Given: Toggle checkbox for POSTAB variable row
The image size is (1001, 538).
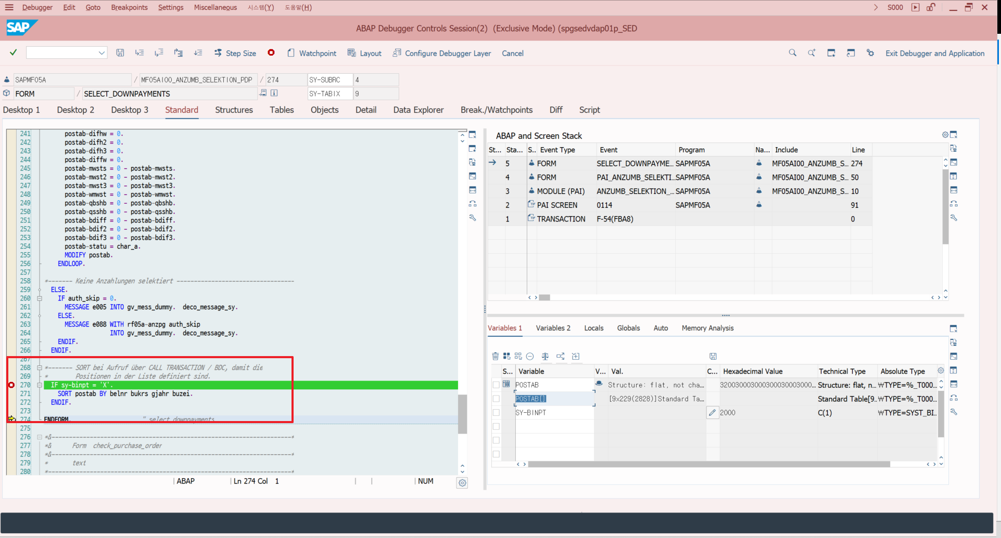Looking at the screenshot, I should [496, 385].
